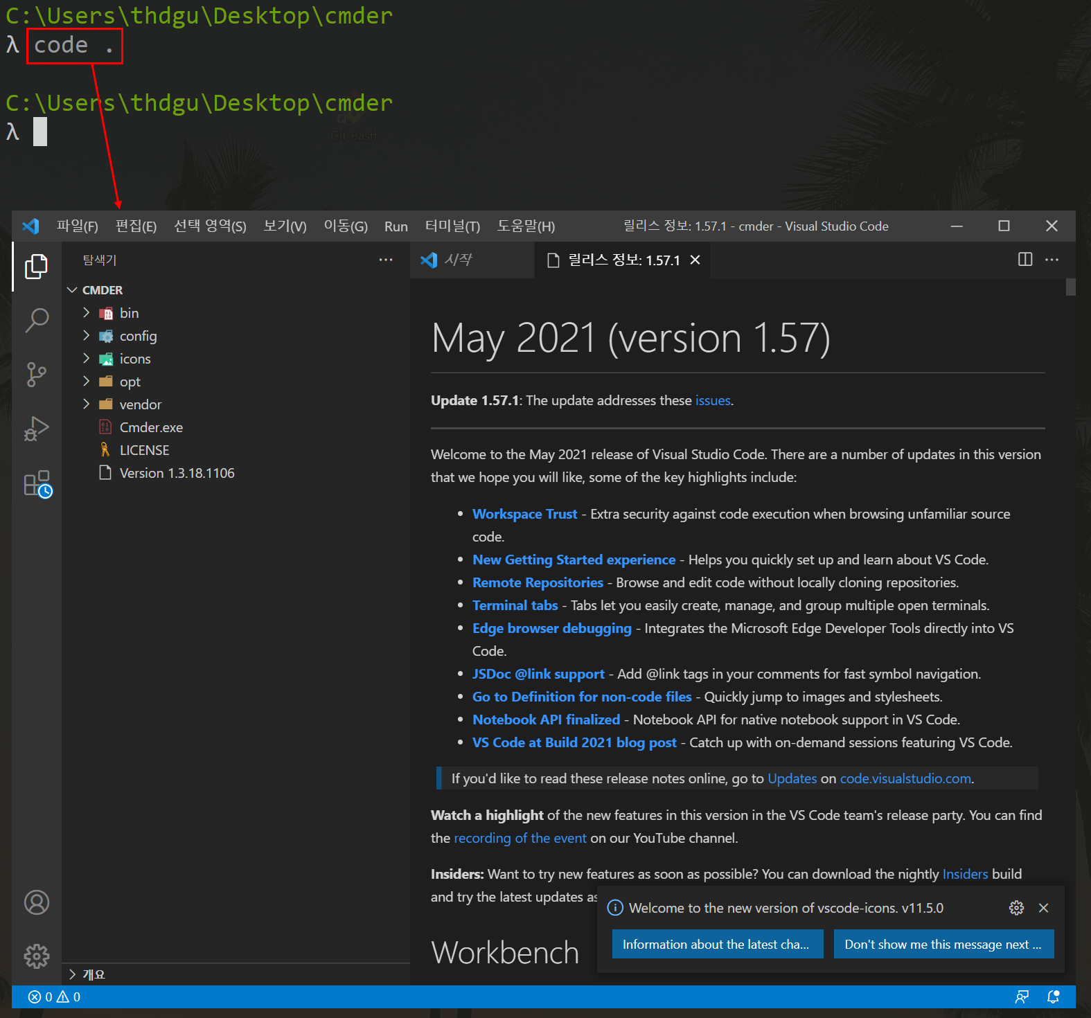Open the Accounts menu icon
This screenshot has height=1018, width=1091.
tap(37, 902)
